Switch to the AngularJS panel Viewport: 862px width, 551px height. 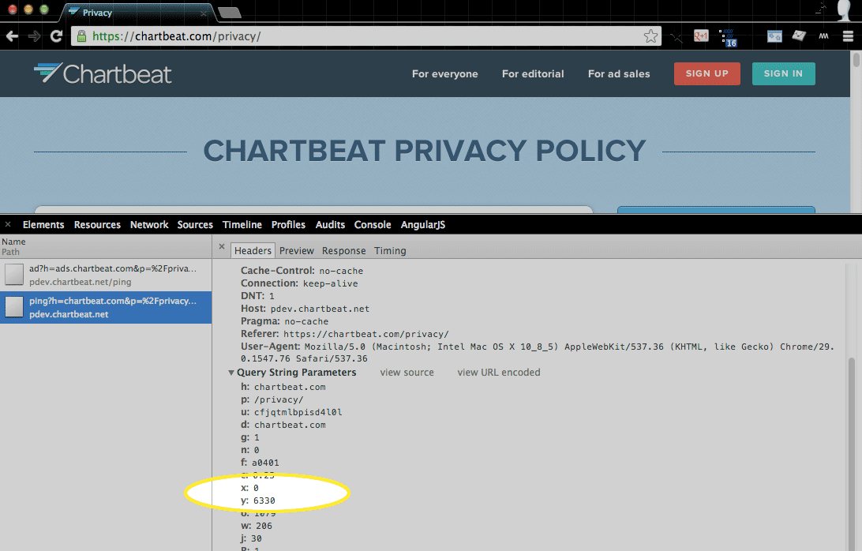[x=423, y=224]
